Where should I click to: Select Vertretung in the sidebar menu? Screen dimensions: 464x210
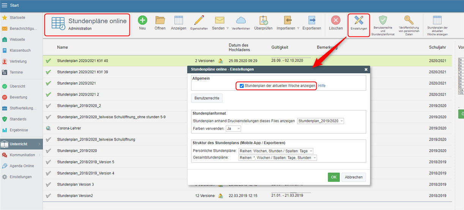pos(18,62)
